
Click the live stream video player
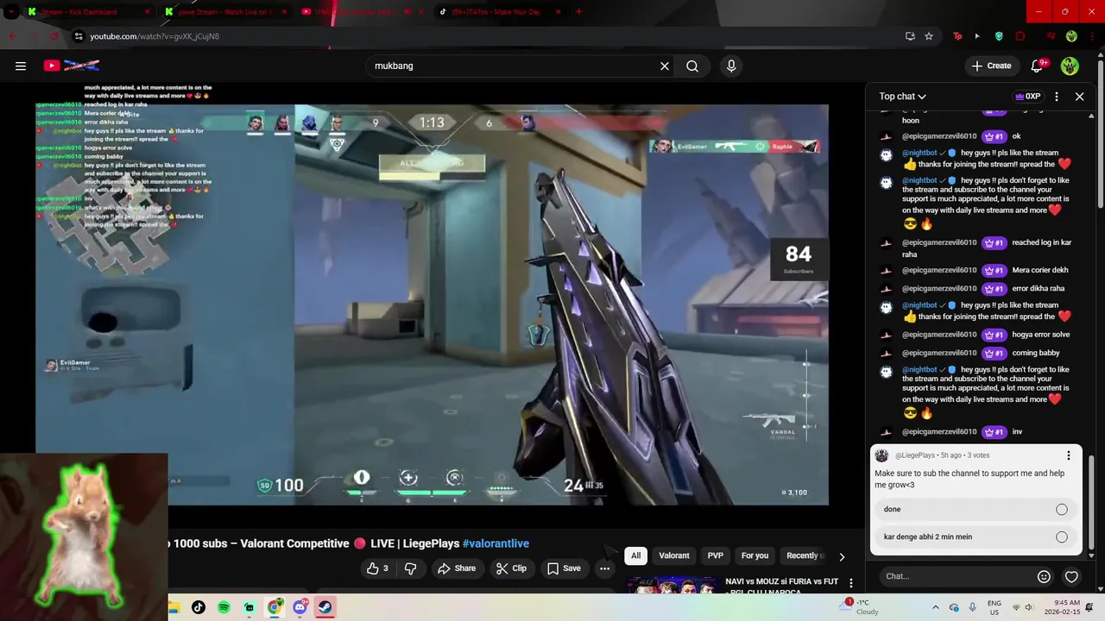coord(432,304)
